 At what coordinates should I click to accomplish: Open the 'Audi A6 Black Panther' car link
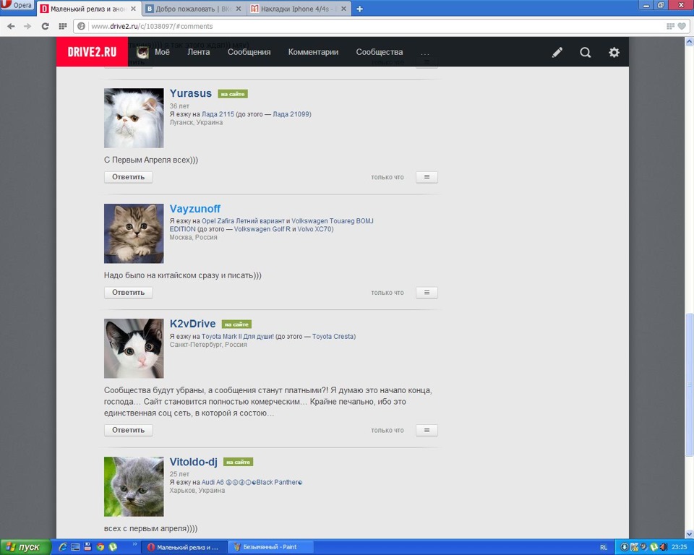[252, 483]
